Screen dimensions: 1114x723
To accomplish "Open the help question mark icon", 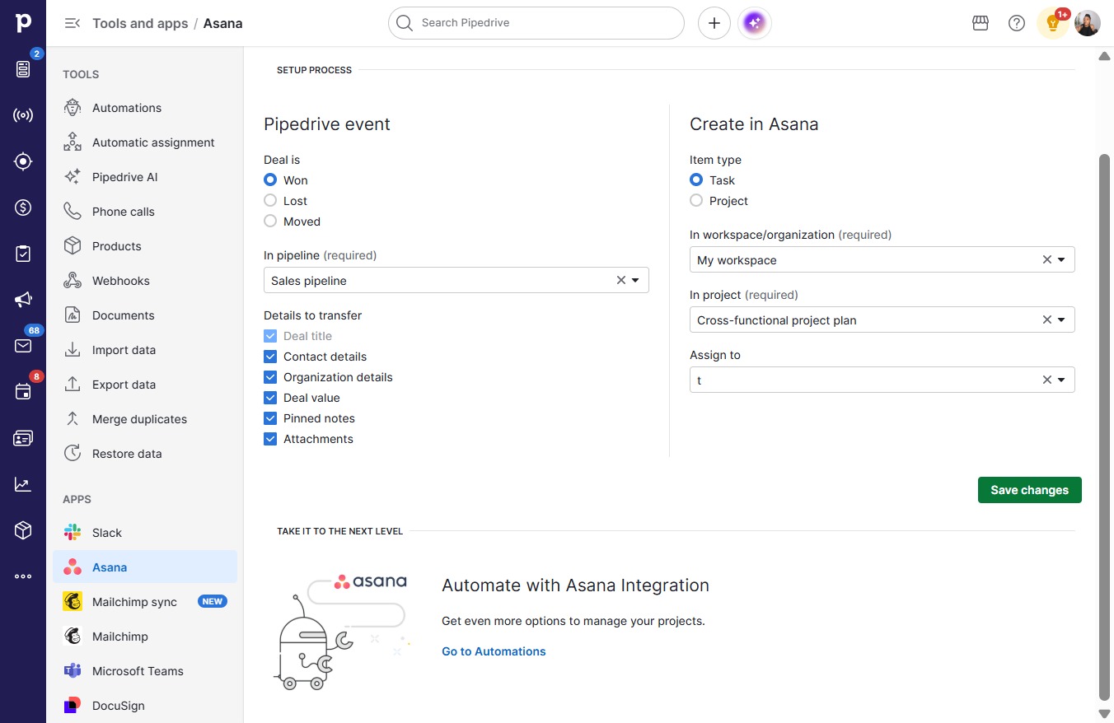I will click(x=1017, y=23).
